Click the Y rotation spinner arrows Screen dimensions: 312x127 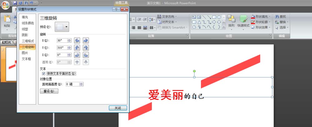pyautogui.click(x=69, y=48)
